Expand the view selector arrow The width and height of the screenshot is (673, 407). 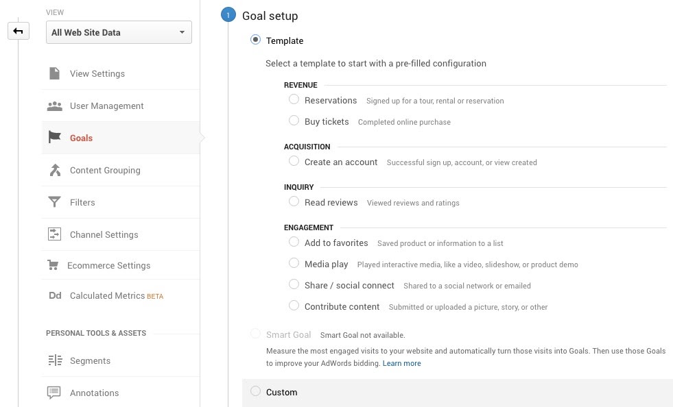coord(182,32)
